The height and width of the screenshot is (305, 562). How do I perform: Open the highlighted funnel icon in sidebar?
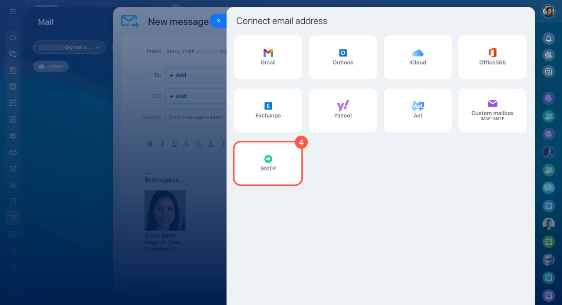13,218
